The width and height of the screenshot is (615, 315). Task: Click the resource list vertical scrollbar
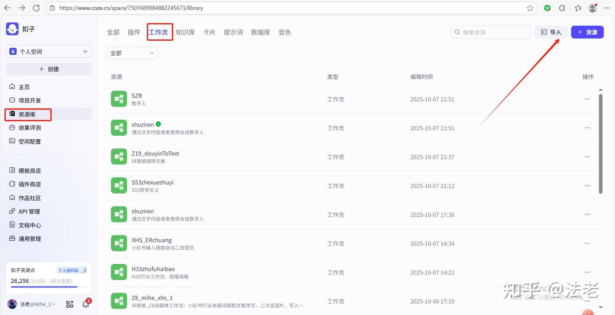(x=600, y=144)
